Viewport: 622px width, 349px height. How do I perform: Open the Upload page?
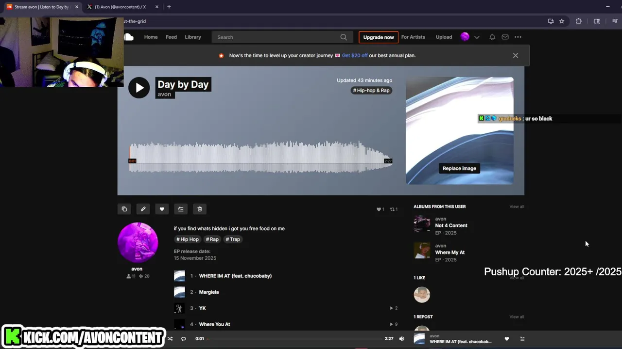pyautogui.click(x=444, y=37)
